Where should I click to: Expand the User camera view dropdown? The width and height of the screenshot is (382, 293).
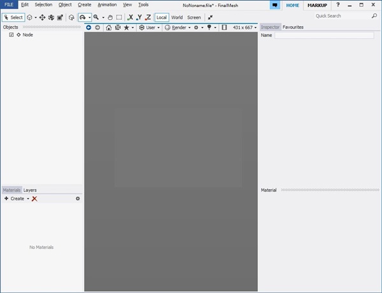pyautogui.click(x=150, y=27)
